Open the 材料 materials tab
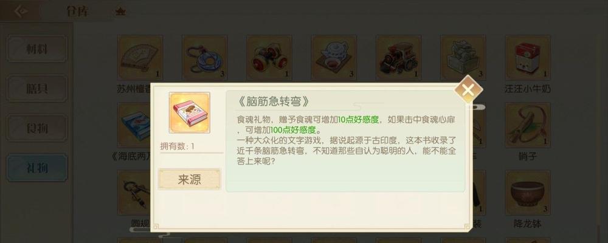The image size is (608, 243). 37,49
